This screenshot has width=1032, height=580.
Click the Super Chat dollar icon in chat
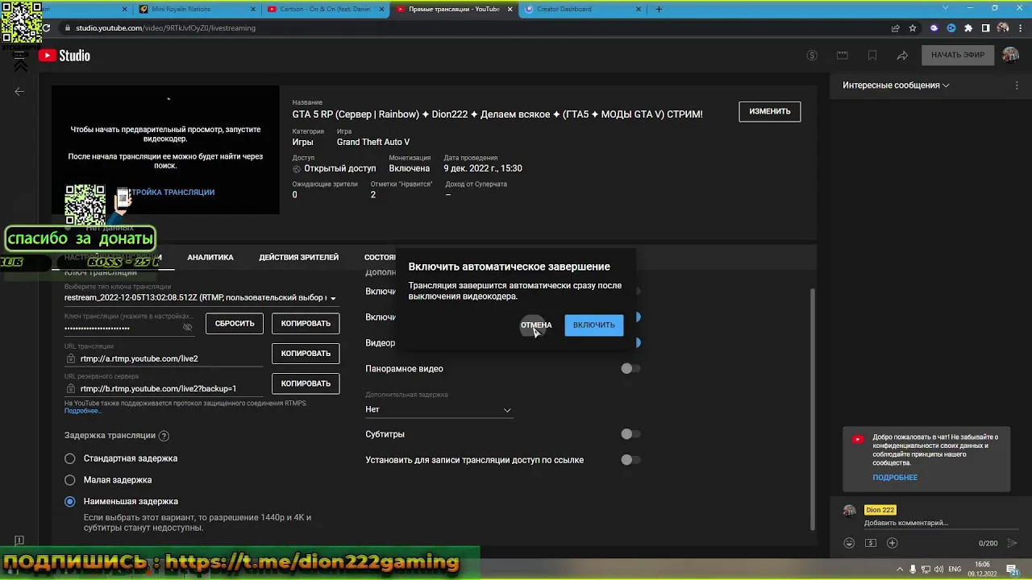point(871,543)
